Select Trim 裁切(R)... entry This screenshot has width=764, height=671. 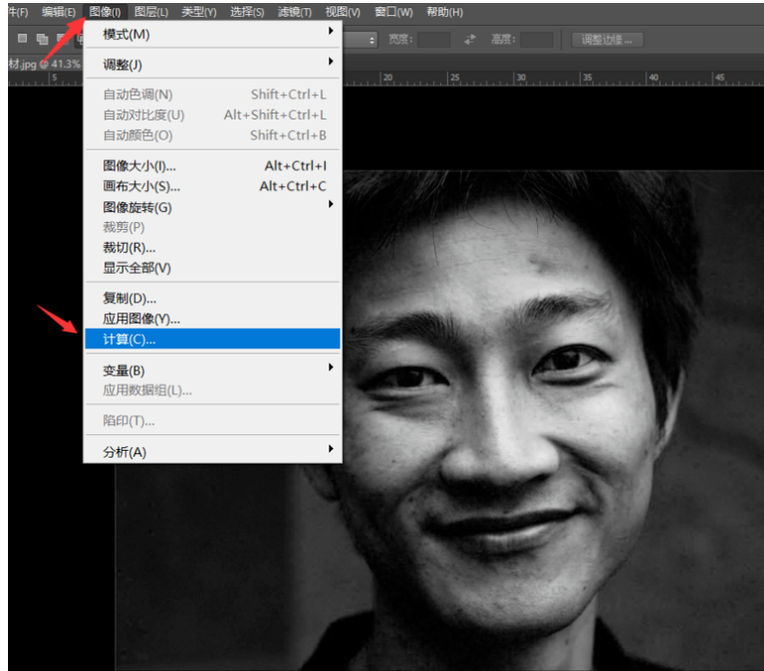pos(212,248)
